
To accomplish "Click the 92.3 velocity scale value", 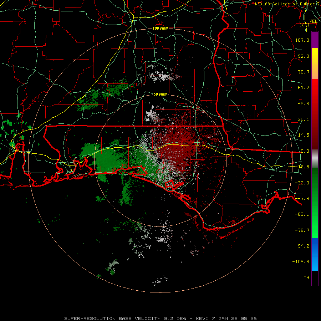I will [304, 56].
